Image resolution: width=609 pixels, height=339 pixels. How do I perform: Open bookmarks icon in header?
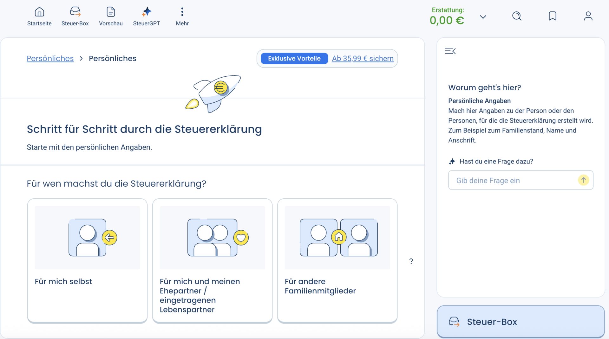[552, 16]
